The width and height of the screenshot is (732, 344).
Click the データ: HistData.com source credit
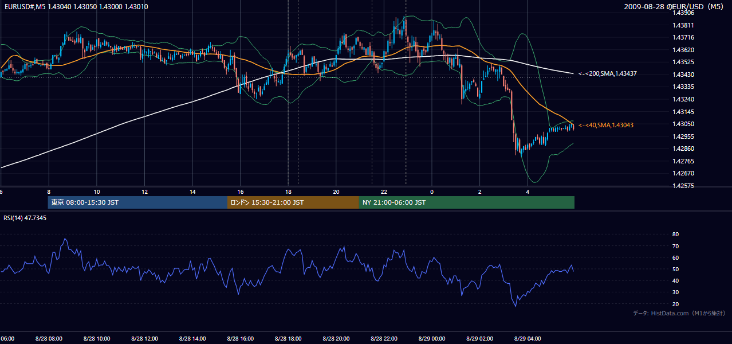[x=679, y=313]
